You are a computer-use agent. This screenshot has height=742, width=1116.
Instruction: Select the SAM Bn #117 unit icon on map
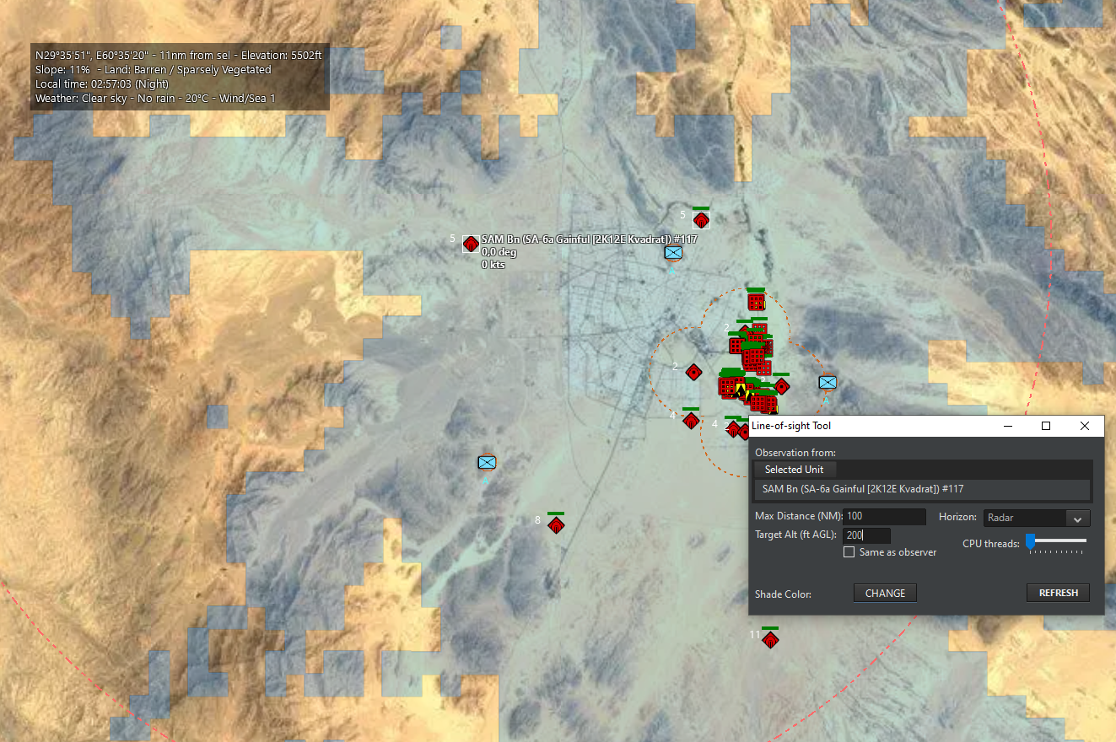471,244
